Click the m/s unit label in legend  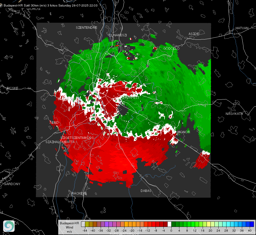click(69, 231)
